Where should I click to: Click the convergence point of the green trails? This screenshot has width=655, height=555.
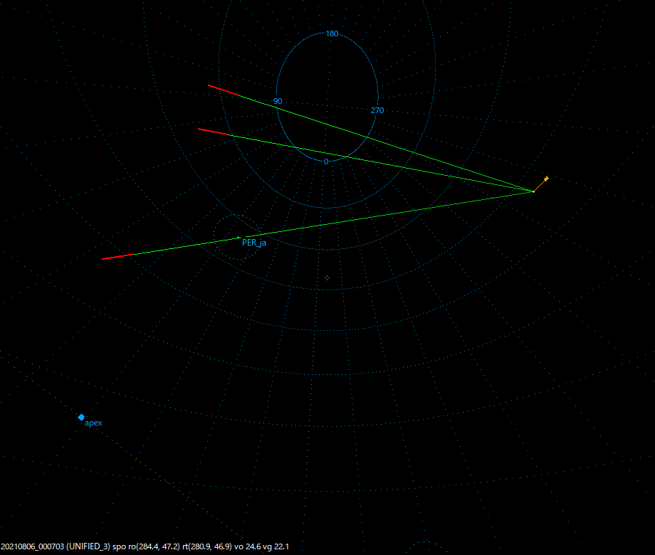click(532, 191)
